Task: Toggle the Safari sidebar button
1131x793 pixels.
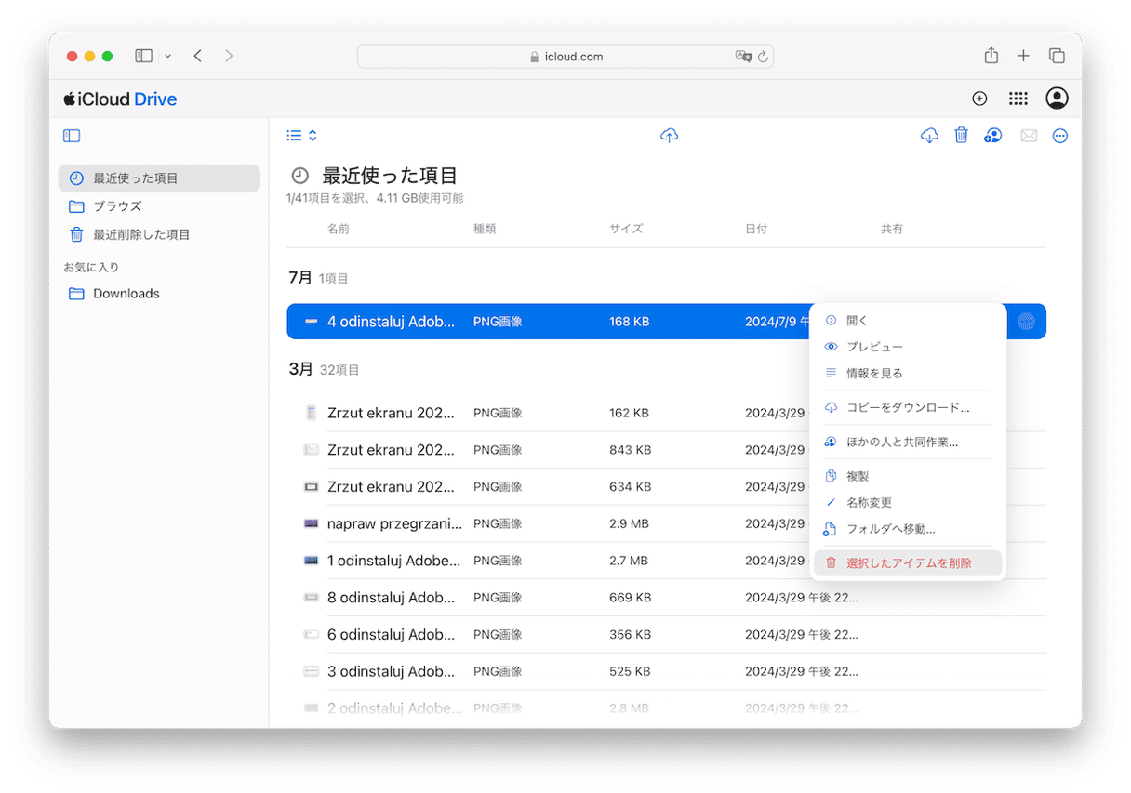Action: (143, 56)
